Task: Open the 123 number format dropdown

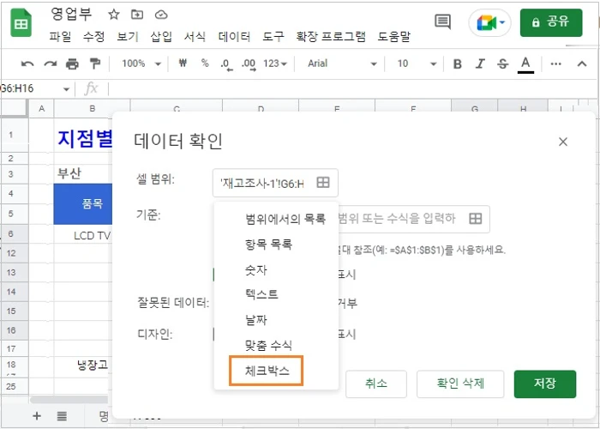Action: coord(275,63)
